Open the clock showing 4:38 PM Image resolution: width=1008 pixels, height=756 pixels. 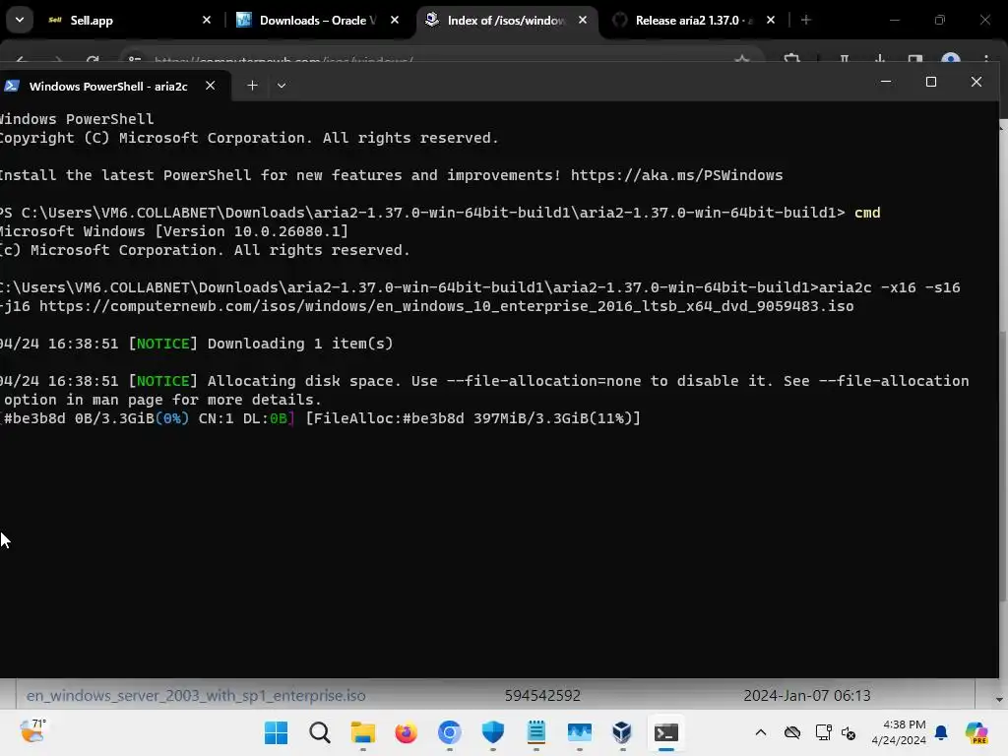point(899,732)
